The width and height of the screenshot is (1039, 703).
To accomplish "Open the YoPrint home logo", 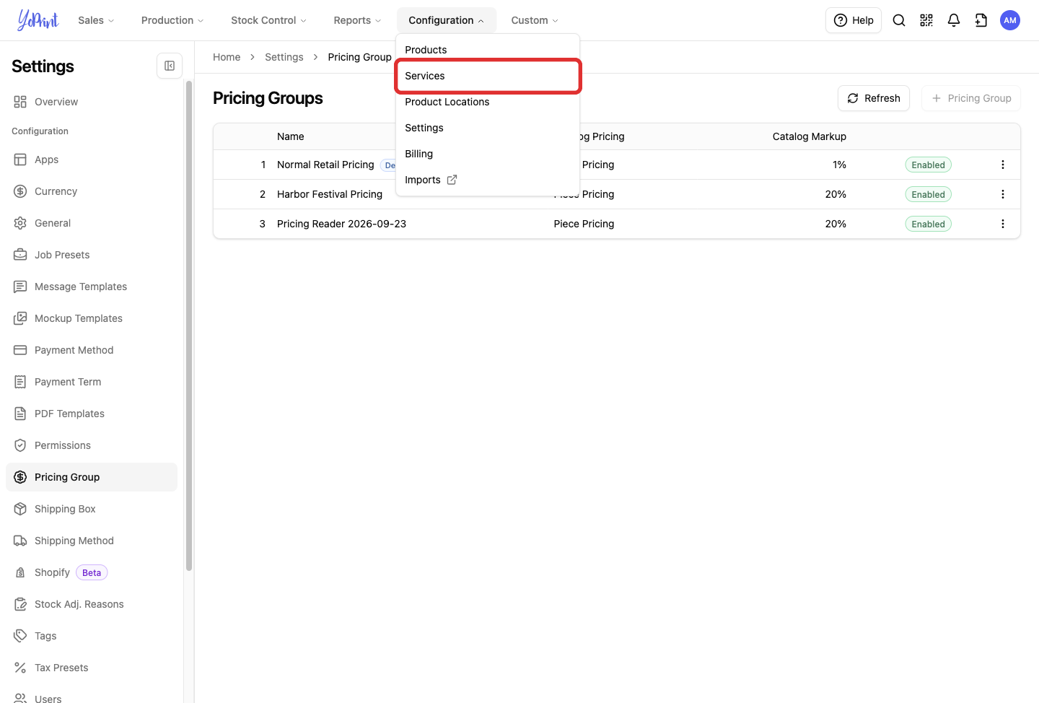I will (x=38, y=20).
